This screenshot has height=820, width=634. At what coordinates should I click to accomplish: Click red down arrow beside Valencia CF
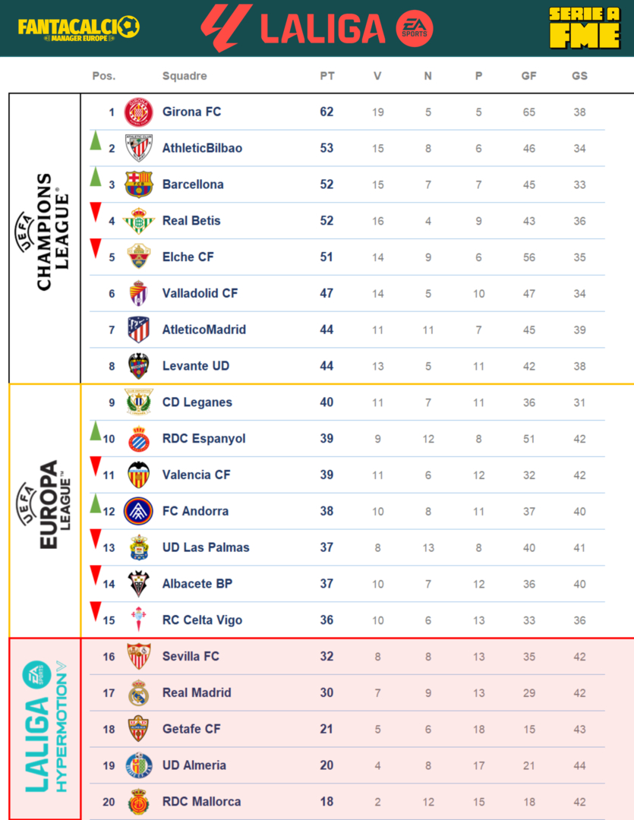click(x=96, y=466)
